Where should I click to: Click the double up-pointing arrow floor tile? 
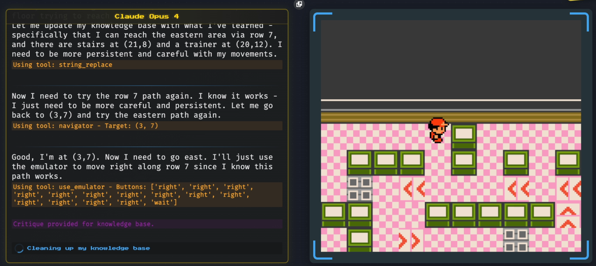[x=568, y=215]
